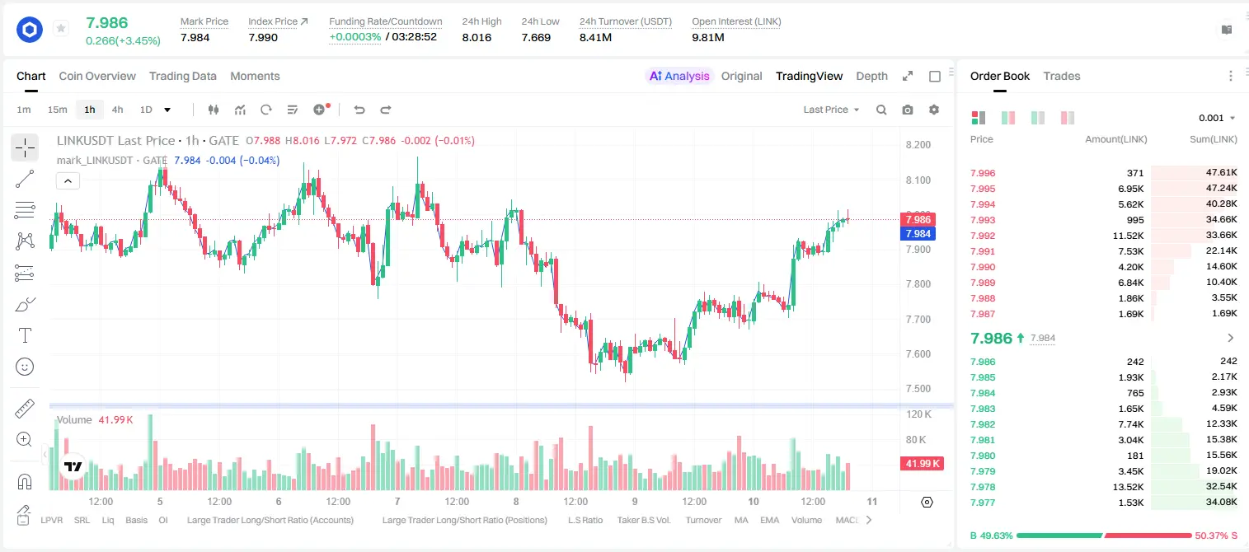Show sell-orders-only order book view

pos(1068,118)
